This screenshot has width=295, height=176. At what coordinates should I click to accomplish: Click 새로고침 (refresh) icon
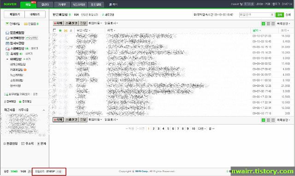(x=103, y=15)
